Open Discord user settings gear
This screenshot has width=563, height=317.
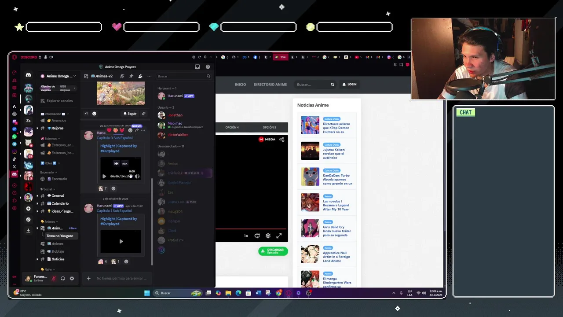[72, 278]
